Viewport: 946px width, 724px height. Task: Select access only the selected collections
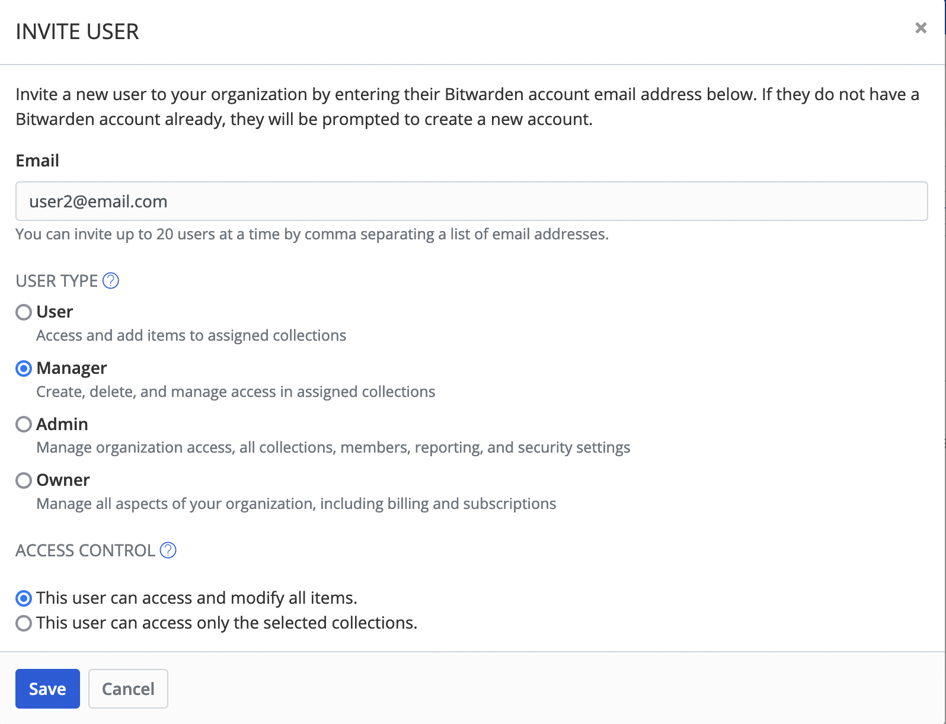[x=24, y=623]
